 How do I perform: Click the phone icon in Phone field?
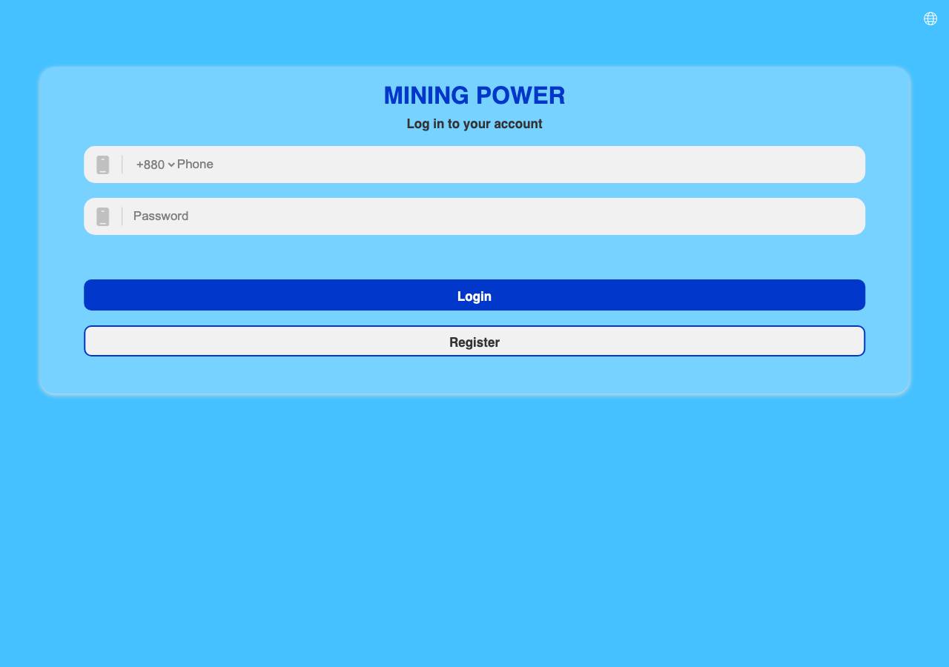tap(103, 165)
